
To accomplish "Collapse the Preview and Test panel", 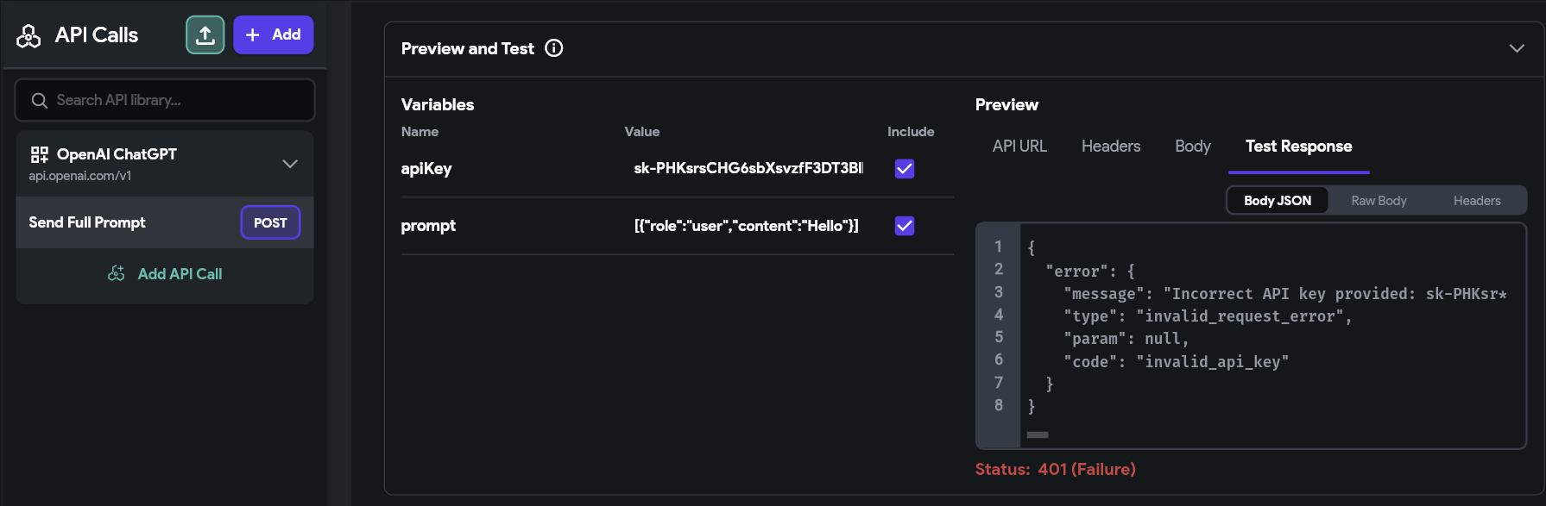I will (1517, 48).
